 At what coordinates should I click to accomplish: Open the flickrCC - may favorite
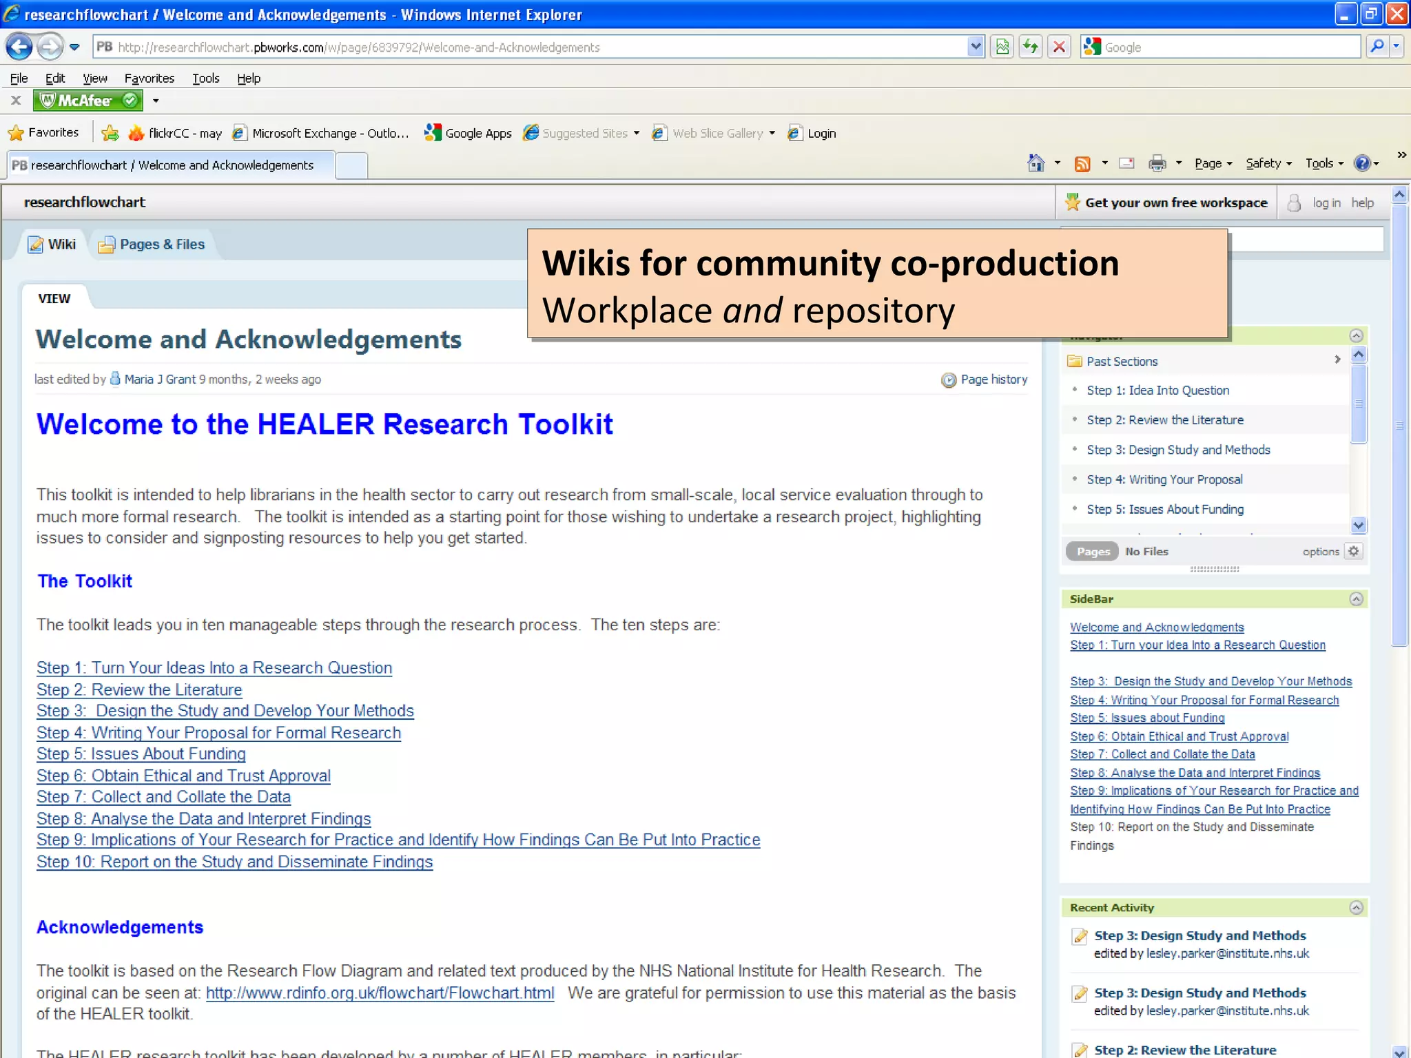(x=175, y=133)
